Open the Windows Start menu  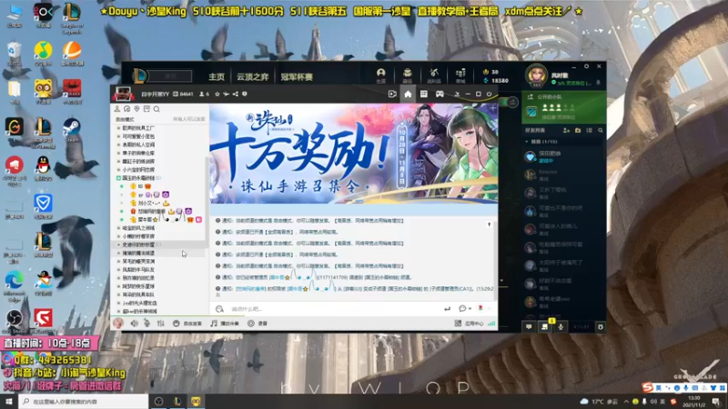coord(8,401)
